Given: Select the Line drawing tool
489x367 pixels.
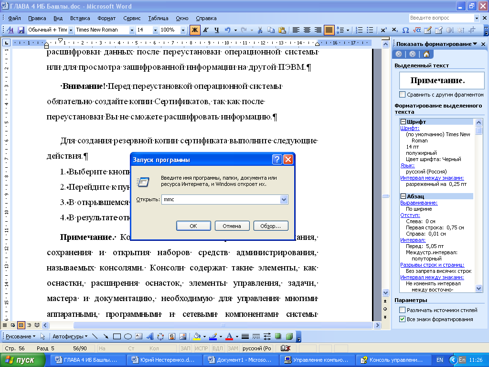Looking at the screenshot, I should click(x=95, y=336).
